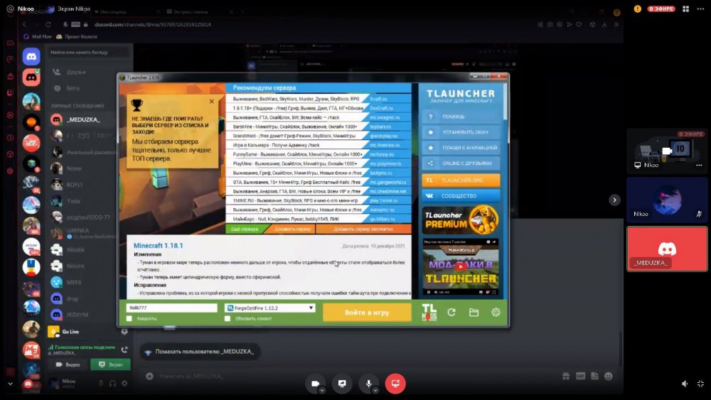Open grid layout view icon at top right
Screen dimensions: 711x400
(x=685, y=9)
